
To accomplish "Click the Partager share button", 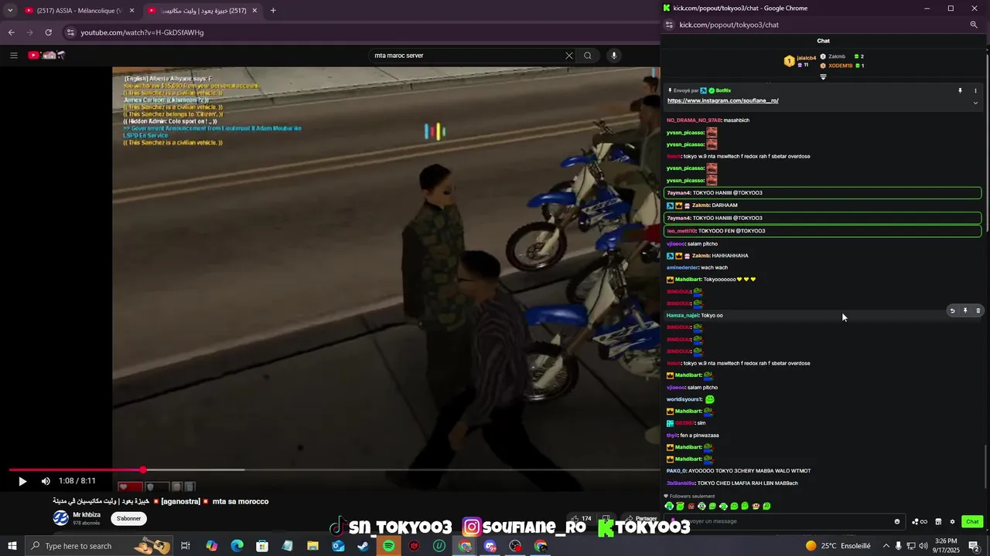I will click(x=642, y=518).
